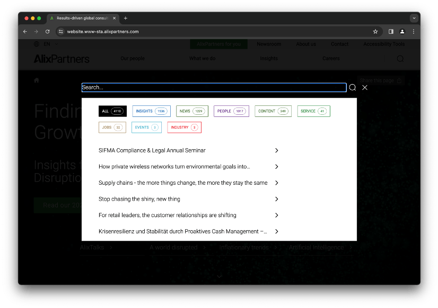This screenshot has height=308, width=438.
Task: Click into the Search... input field
Action: 214,87
